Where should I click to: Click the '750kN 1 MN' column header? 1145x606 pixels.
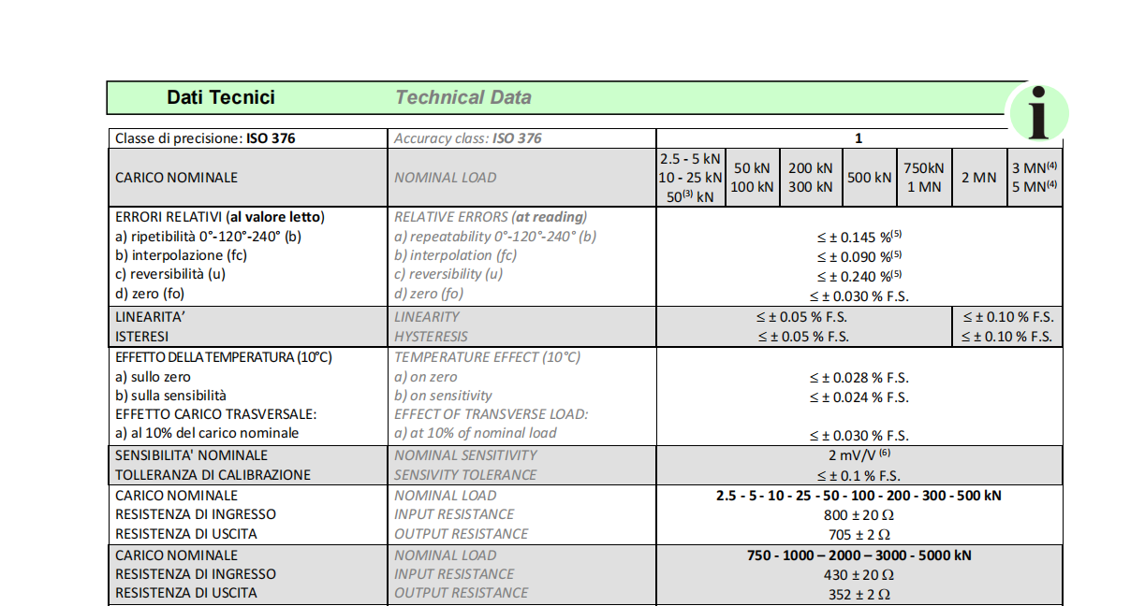(x=924, y=178)
